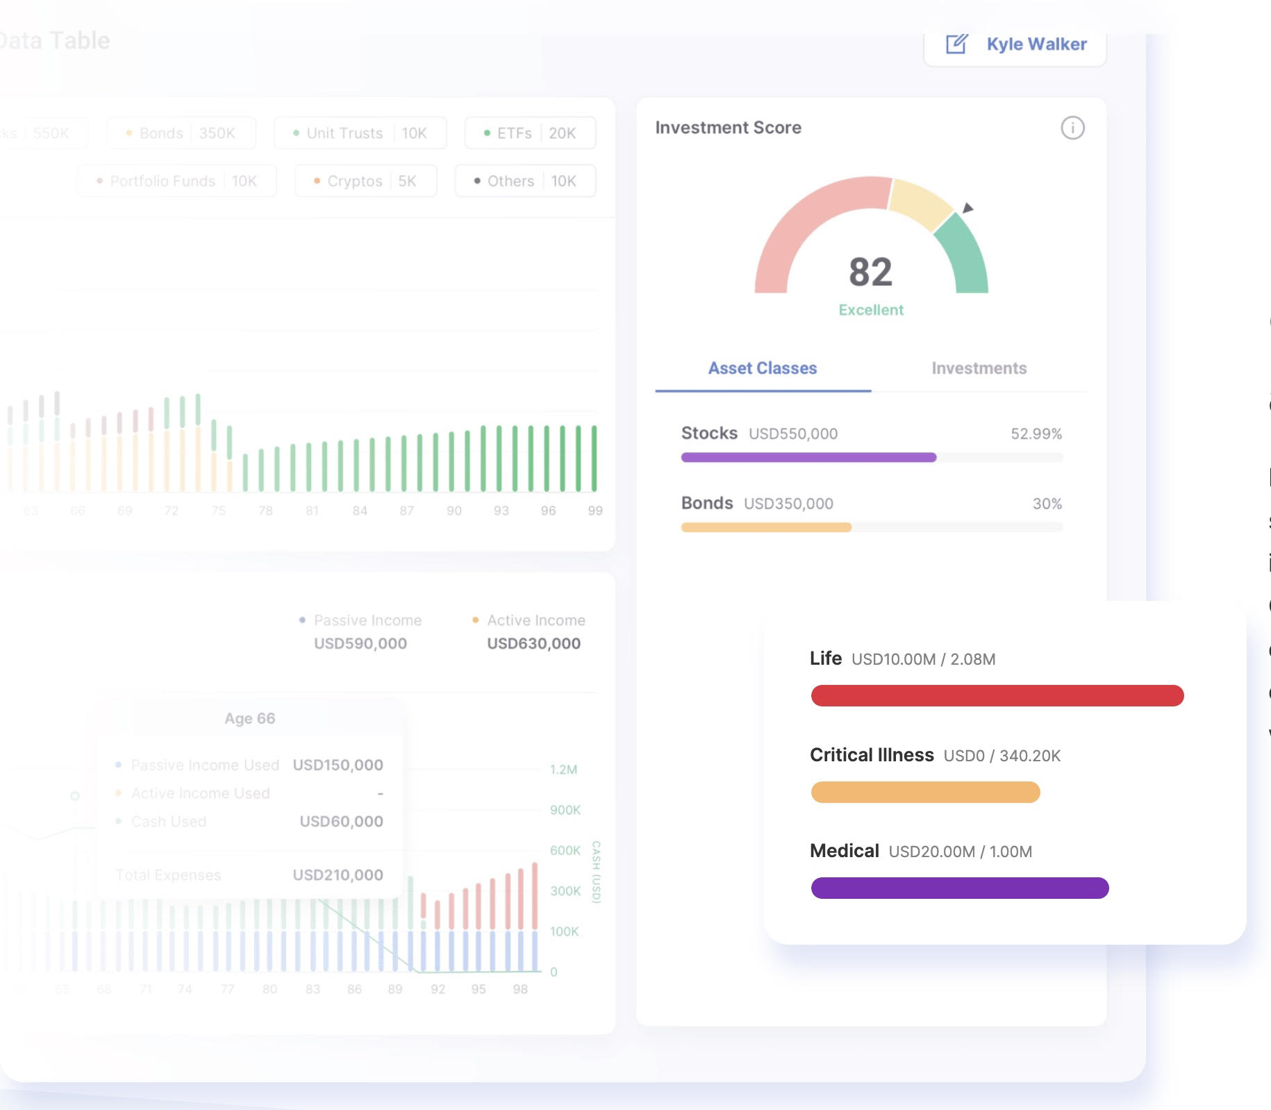Click the Bonds orange progress bar
This screenshot has width=1271, height=1110.
point(766,527)
